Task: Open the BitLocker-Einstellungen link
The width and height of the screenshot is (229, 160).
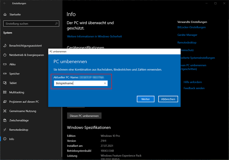Action: point(192,27)
